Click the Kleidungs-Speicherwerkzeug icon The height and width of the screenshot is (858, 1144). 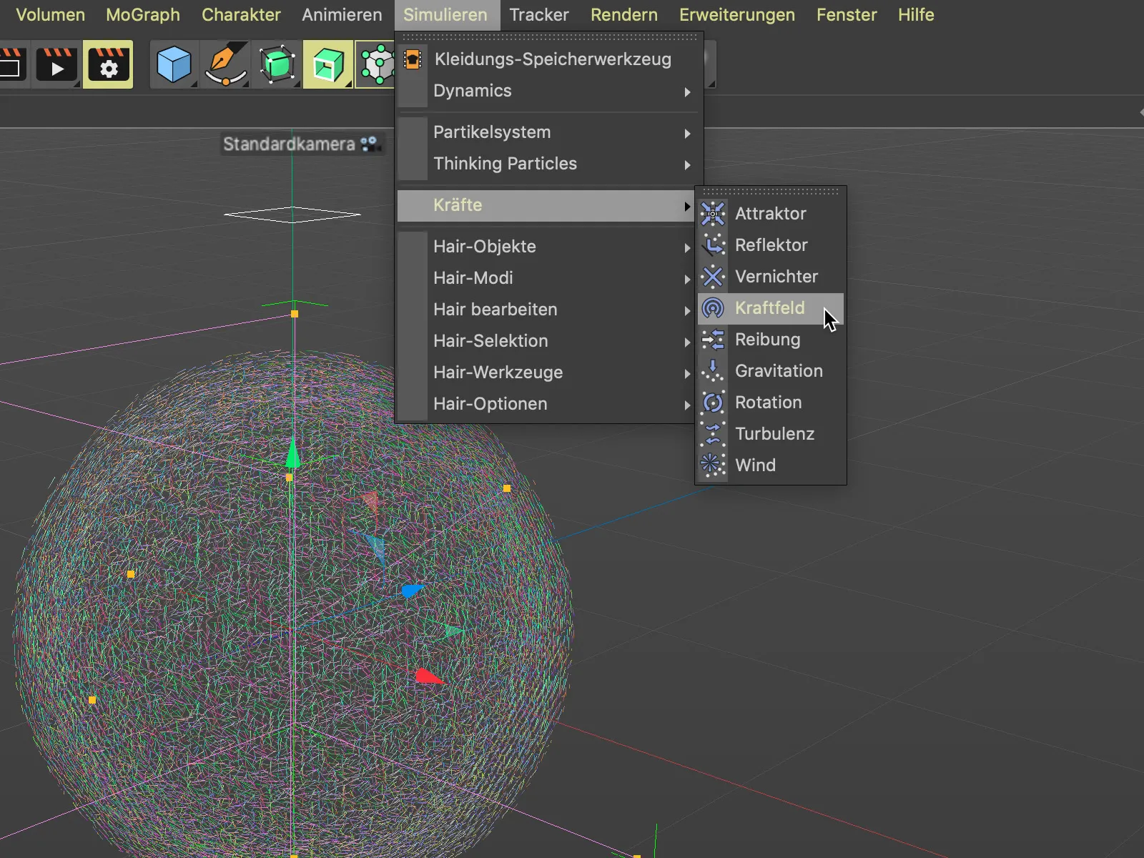coord(413,59)
